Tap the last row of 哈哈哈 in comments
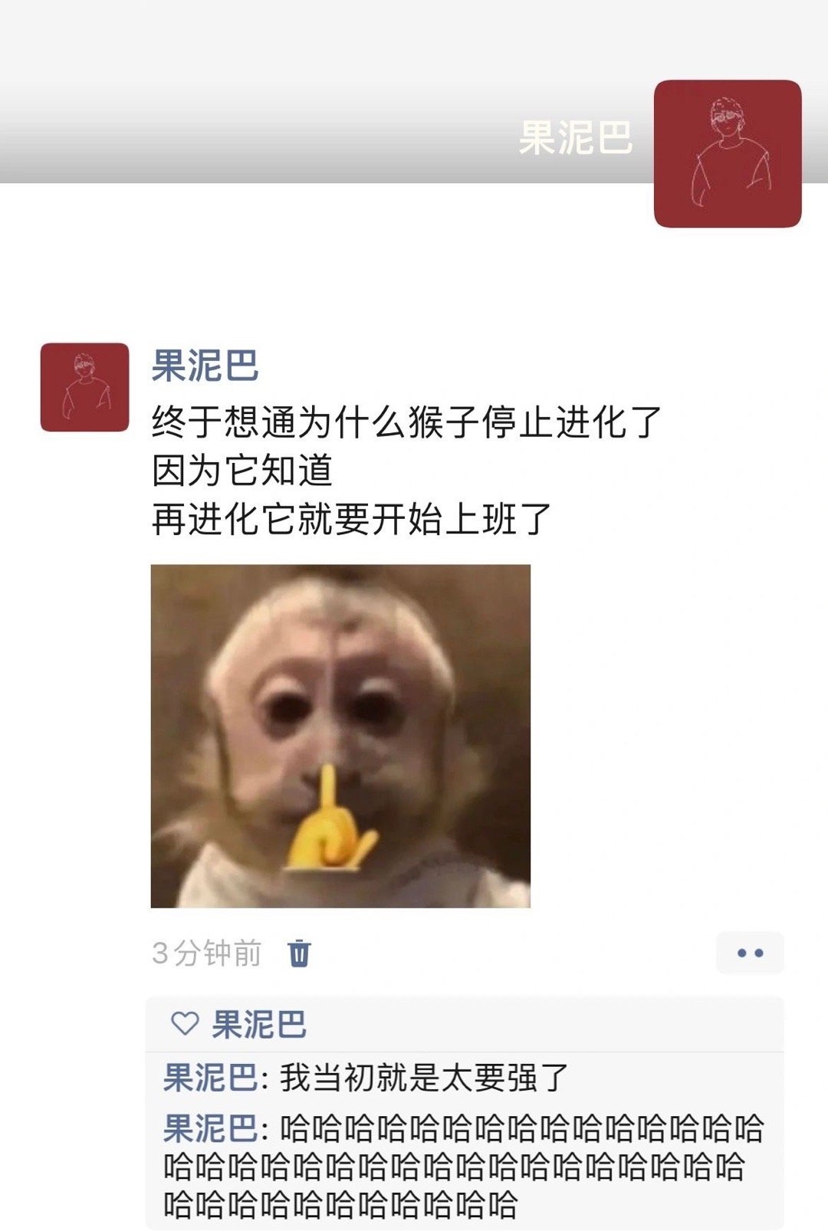Image resolution: width=828 pixels, height=1231 pixels. [x=340, y=1204]
